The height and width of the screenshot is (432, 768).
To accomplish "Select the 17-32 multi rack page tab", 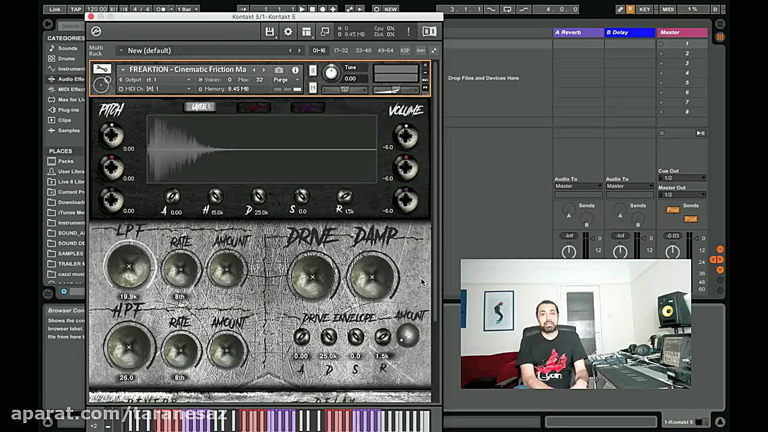I will [x=341, y=51].
